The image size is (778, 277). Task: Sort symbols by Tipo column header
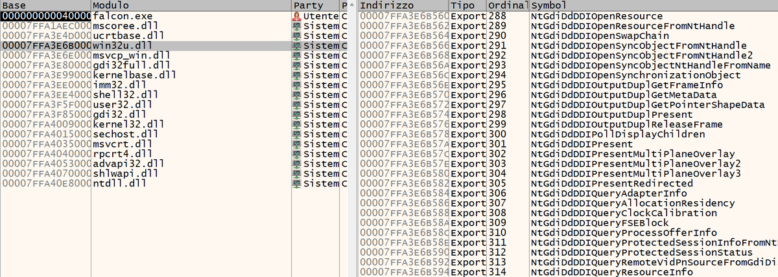[467, 5]
